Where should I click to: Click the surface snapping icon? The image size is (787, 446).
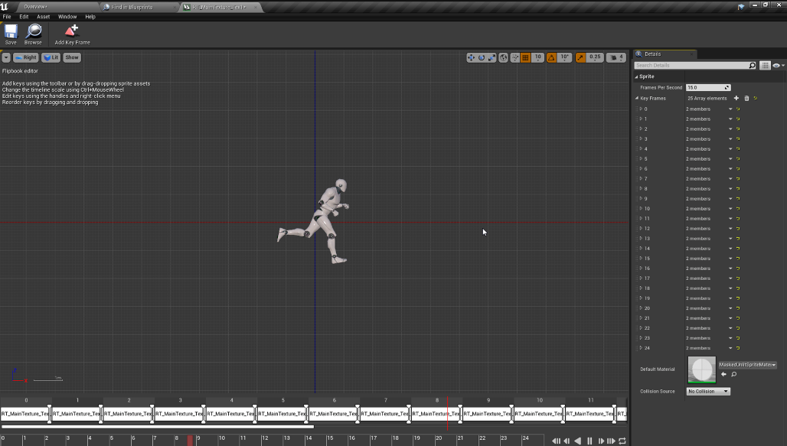point(515,57)
